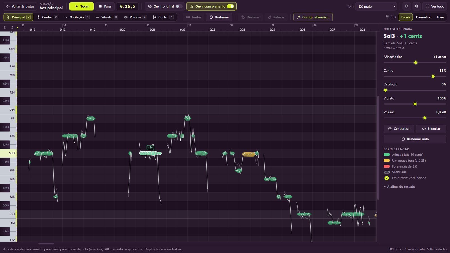Switch to Cromático mode

pyautogui.click(x=423, y=17)
